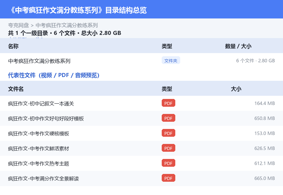Click the 6 个文件 · 2.80 GB value
This screenshot has height=195, width=283.
[x=255, y=61]
